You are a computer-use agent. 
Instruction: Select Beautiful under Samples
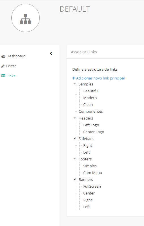click(x=91, y=91)
